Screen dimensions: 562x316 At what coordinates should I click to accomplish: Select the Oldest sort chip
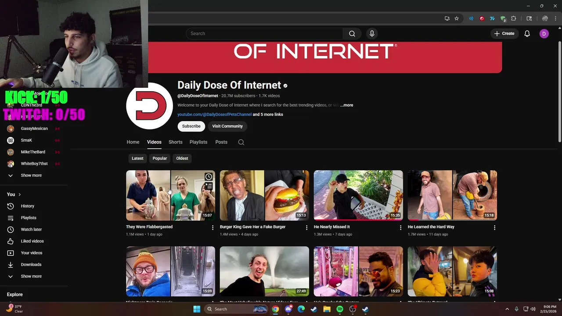[x=182, y=158]
